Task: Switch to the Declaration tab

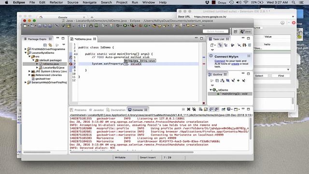Action: [116, 110]
